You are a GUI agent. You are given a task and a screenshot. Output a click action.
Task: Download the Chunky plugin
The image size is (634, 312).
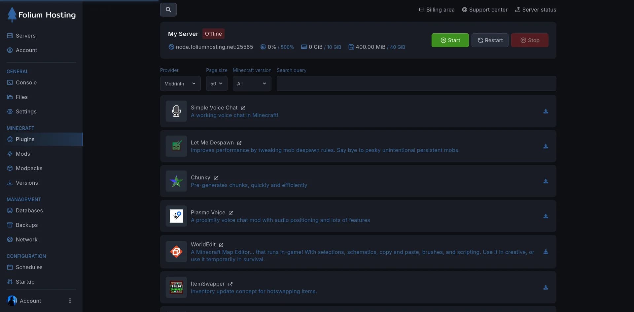[546, 181]
